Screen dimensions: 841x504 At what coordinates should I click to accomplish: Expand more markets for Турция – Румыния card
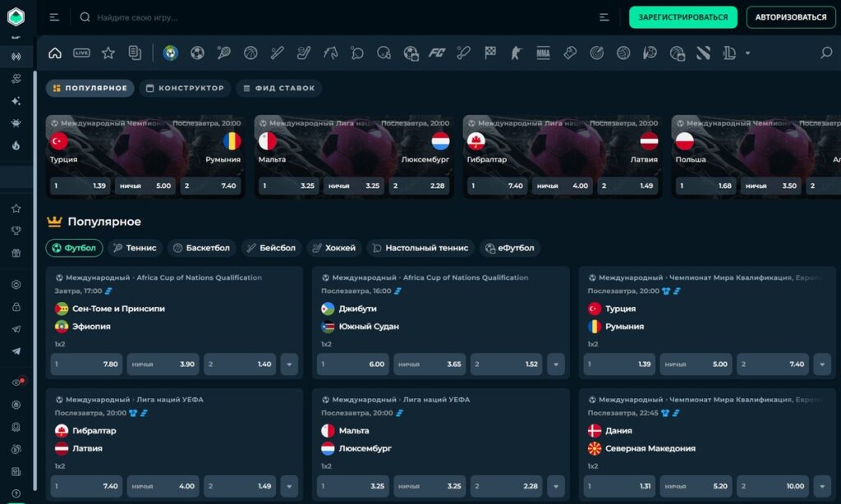(x=822, y=364)
